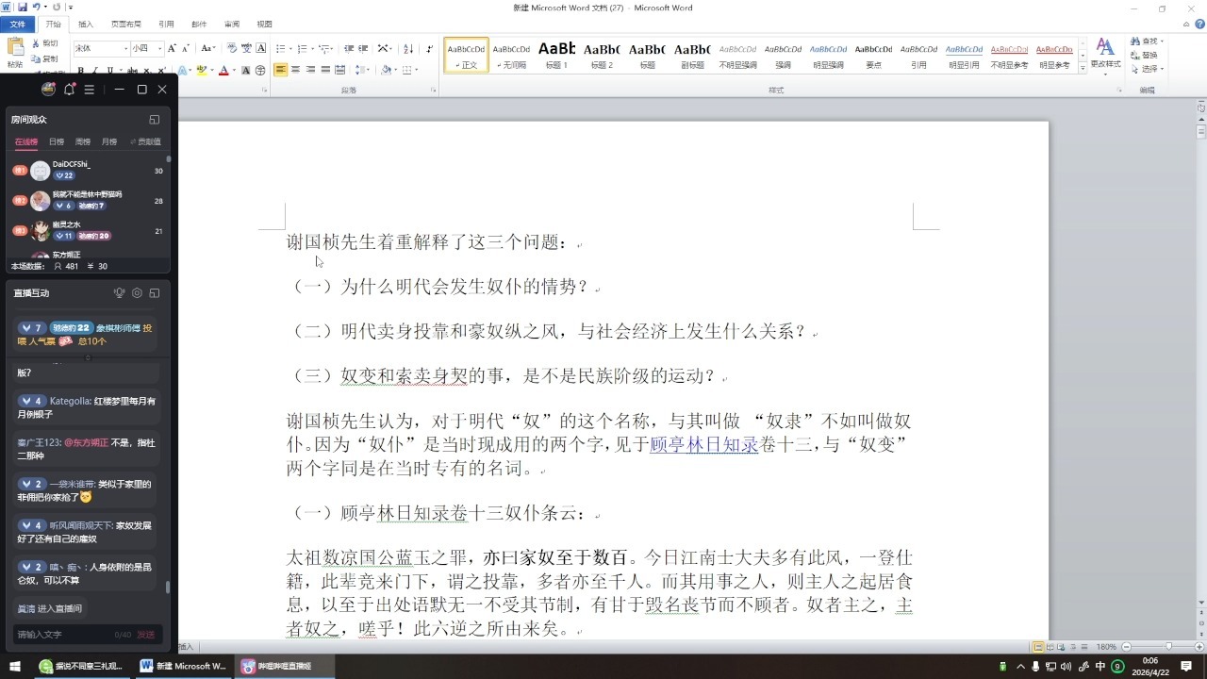The width and height of the screenshot is (1207, 679).
Task: Apply the 无间隔 style
Action: click(x=512, y=55)
